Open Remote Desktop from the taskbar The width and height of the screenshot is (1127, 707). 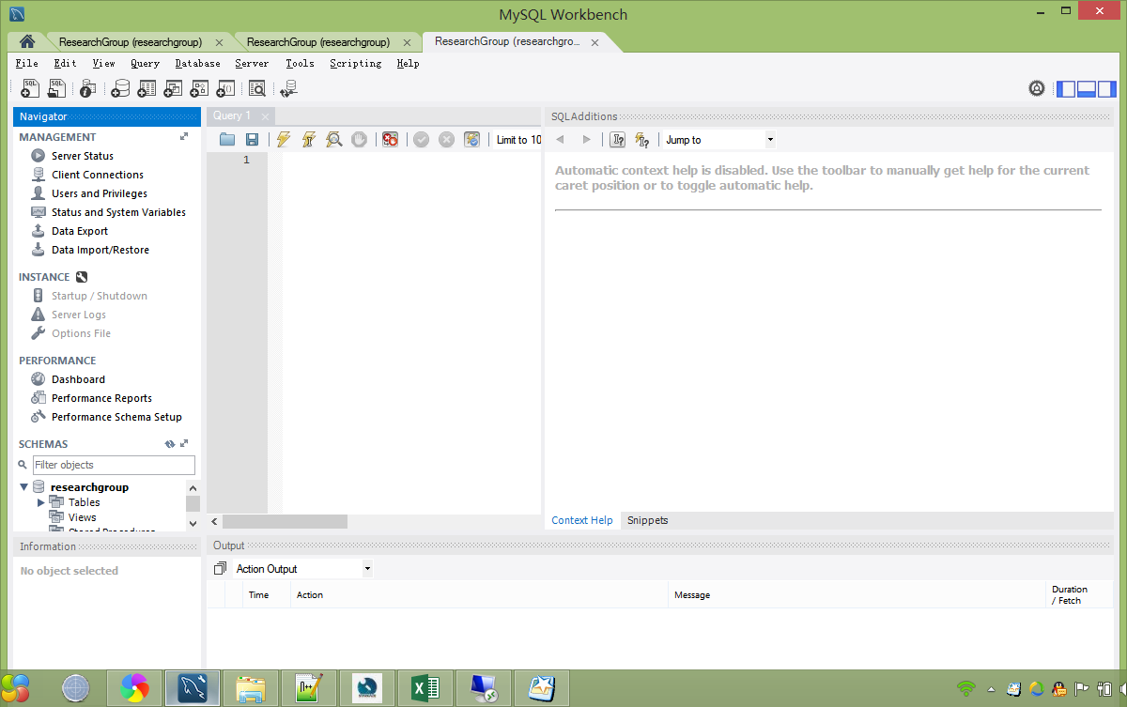pos(484,689)
